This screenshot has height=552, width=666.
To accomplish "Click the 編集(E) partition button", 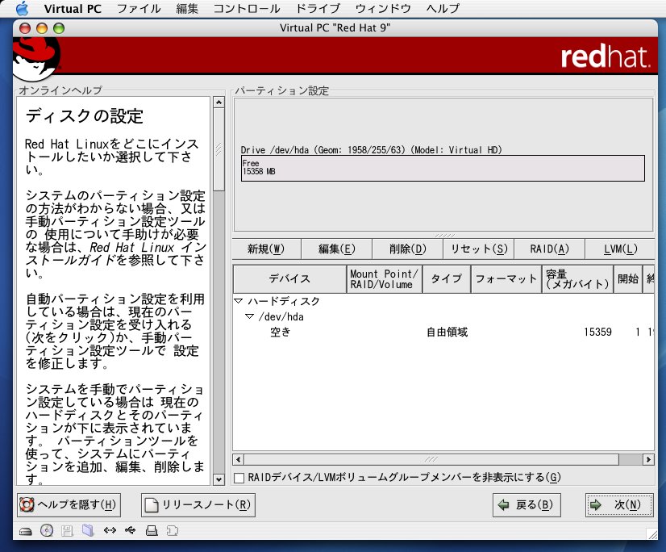I will pos(337,249).
